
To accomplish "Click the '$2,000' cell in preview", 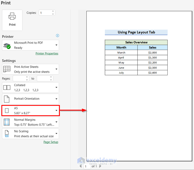I will click(x=152, y=52).
